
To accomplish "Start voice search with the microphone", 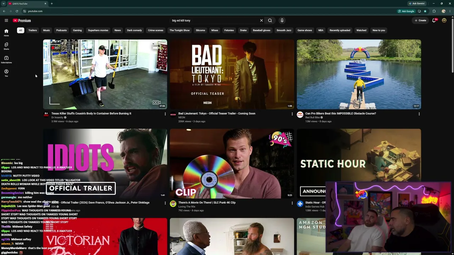I will click(x=282, y=21).
